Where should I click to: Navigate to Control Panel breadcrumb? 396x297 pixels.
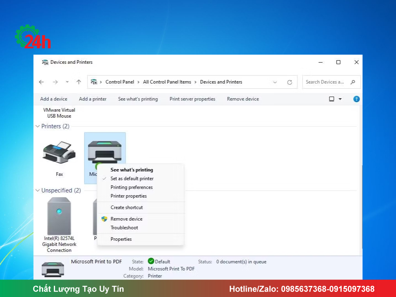[120, 82]
